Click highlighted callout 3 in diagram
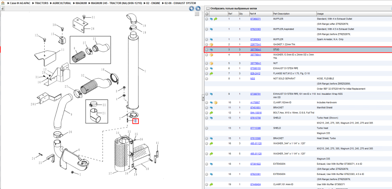392x189 pixels. [135, 121]
